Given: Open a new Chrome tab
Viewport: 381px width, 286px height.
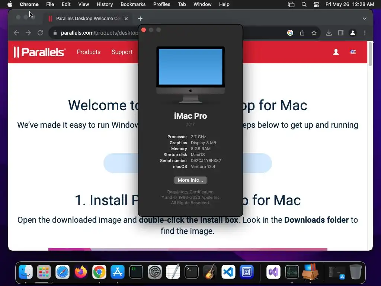Looking at the screenshot, I should (140, 19).
